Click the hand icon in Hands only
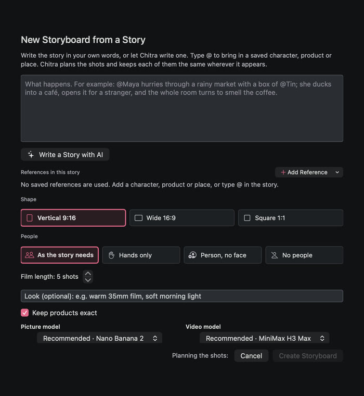Screen dimensions: 364x396 coord(111,255)
